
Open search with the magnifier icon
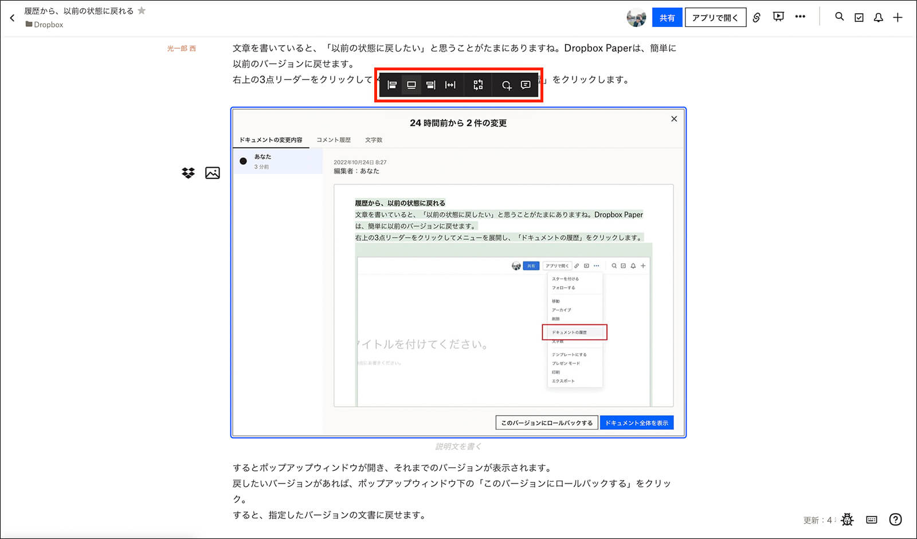tap(840, 17)
